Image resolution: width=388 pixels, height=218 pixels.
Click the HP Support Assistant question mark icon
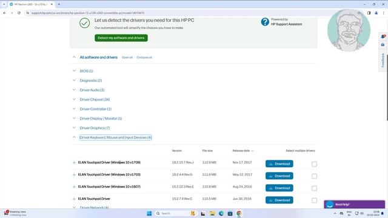[265, 22]
